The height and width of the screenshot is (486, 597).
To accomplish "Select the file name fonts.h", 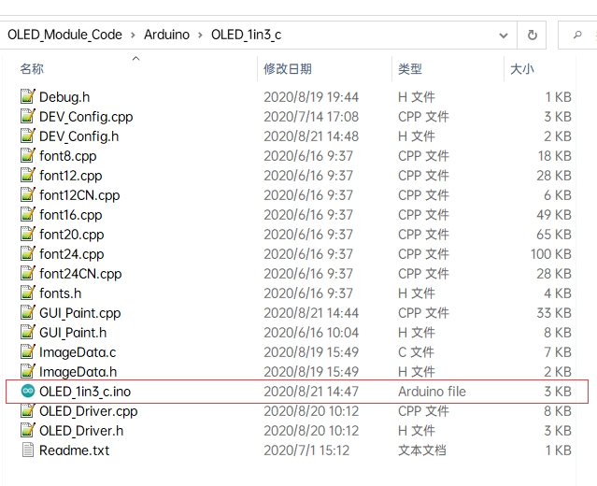I will point(60,293).
